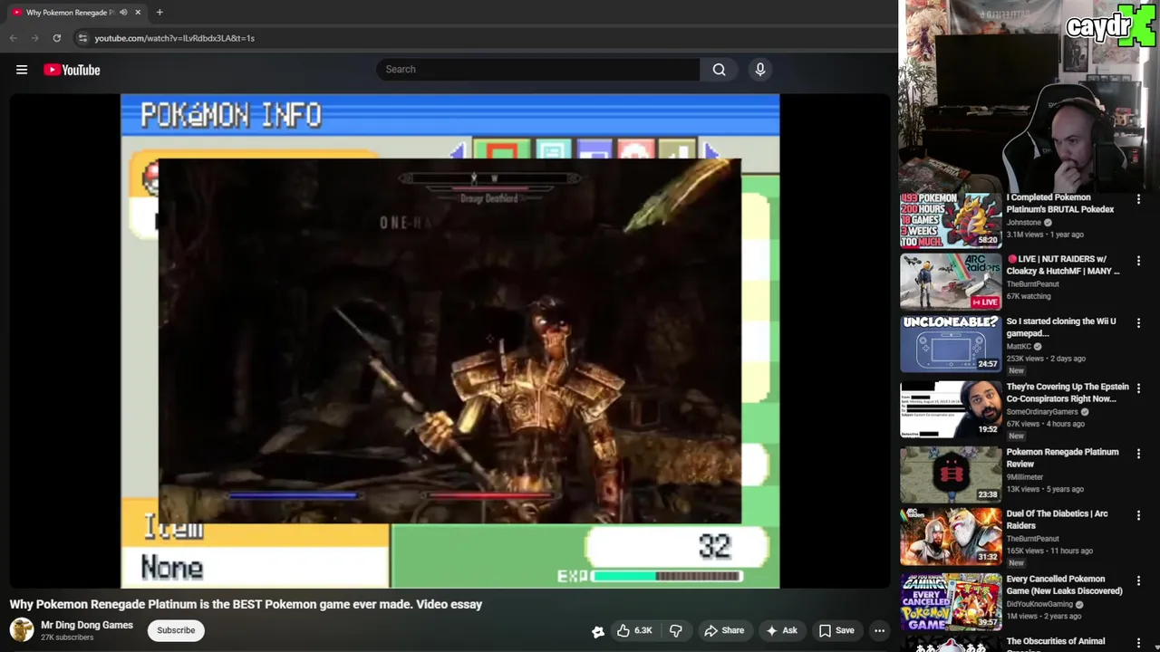Open the Pokemon Renegade Platinum Review thumbnail
Screen dimensions: 1160x652
[951, 474]
